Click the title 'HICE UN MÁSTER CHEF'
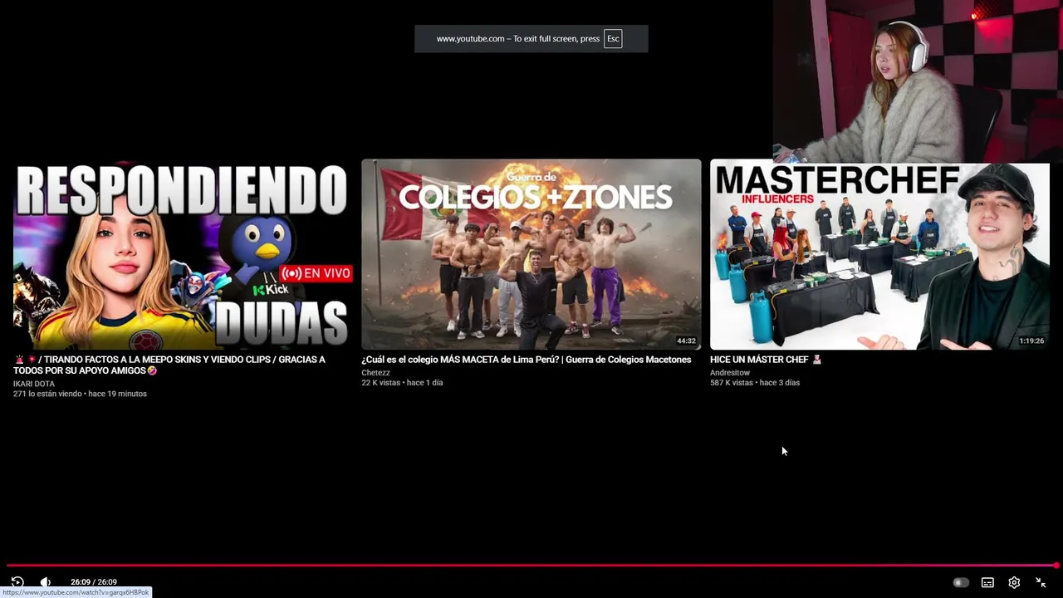1063x598 pixels. [766, 360]
